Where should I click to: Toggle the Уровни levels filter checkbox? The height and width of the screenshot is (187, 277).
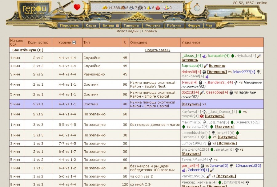[74, 43]
